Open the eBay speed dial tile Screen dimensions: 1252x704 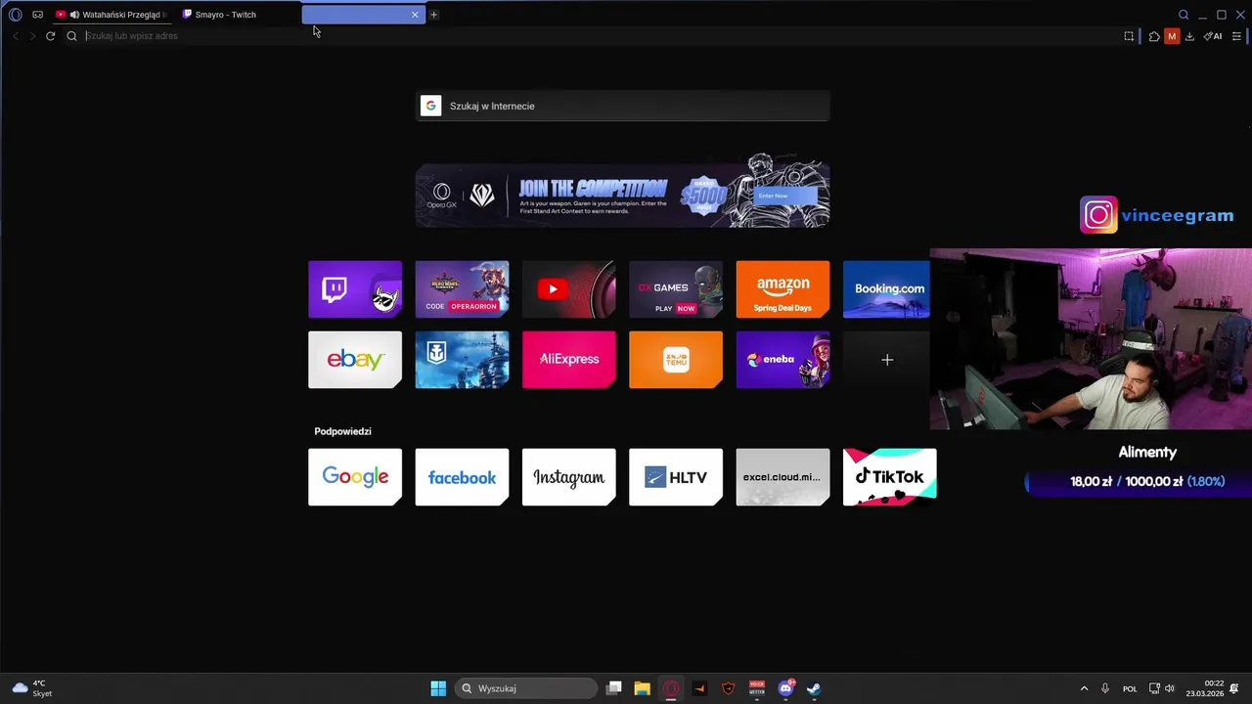(x=355, y=359)
